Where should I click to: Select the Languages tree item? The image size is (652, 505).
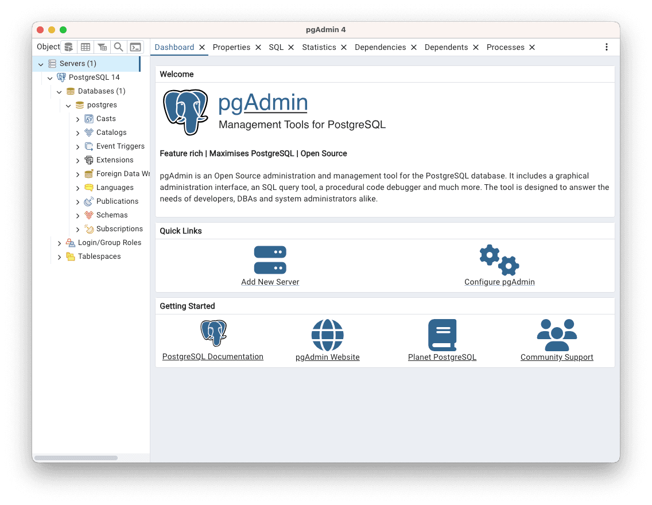click(x=115, y=188)
